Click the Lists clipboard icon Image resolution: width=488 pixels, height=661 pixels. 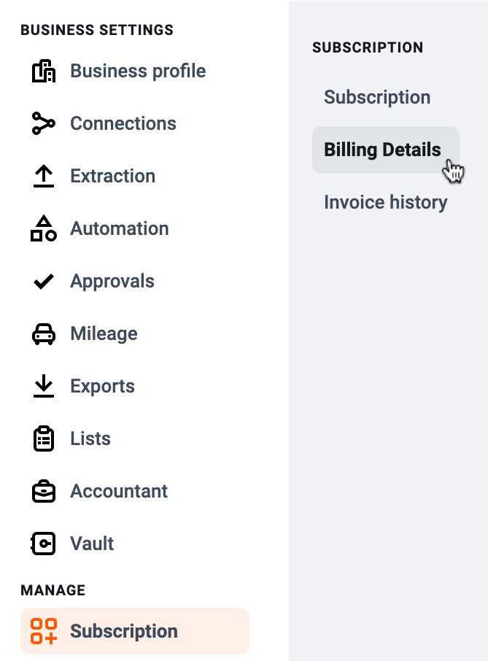[44, 438]
